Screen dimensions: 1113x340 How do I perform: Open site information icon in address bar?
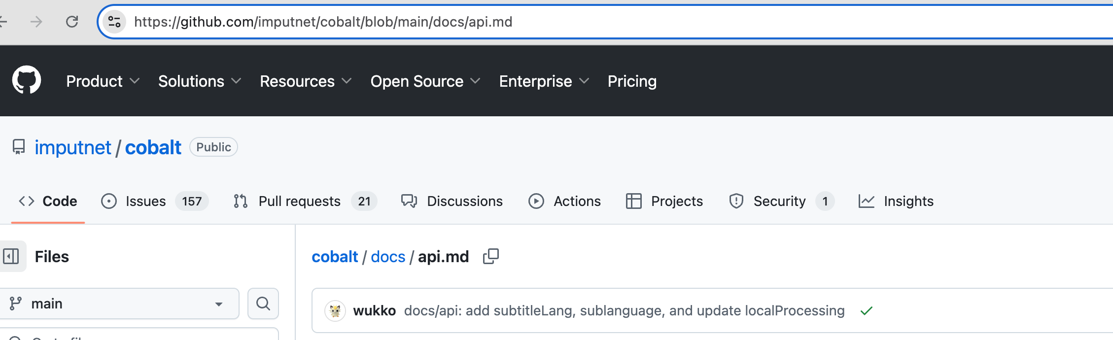coord(114,22)
